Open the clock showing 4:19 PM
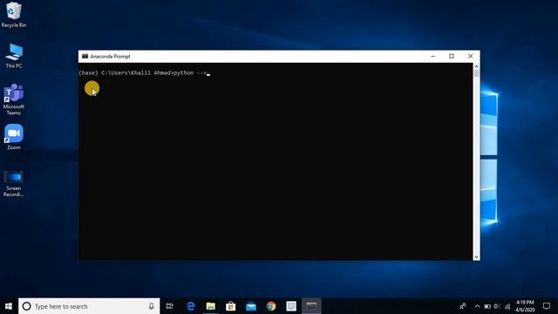 [525, 306]
